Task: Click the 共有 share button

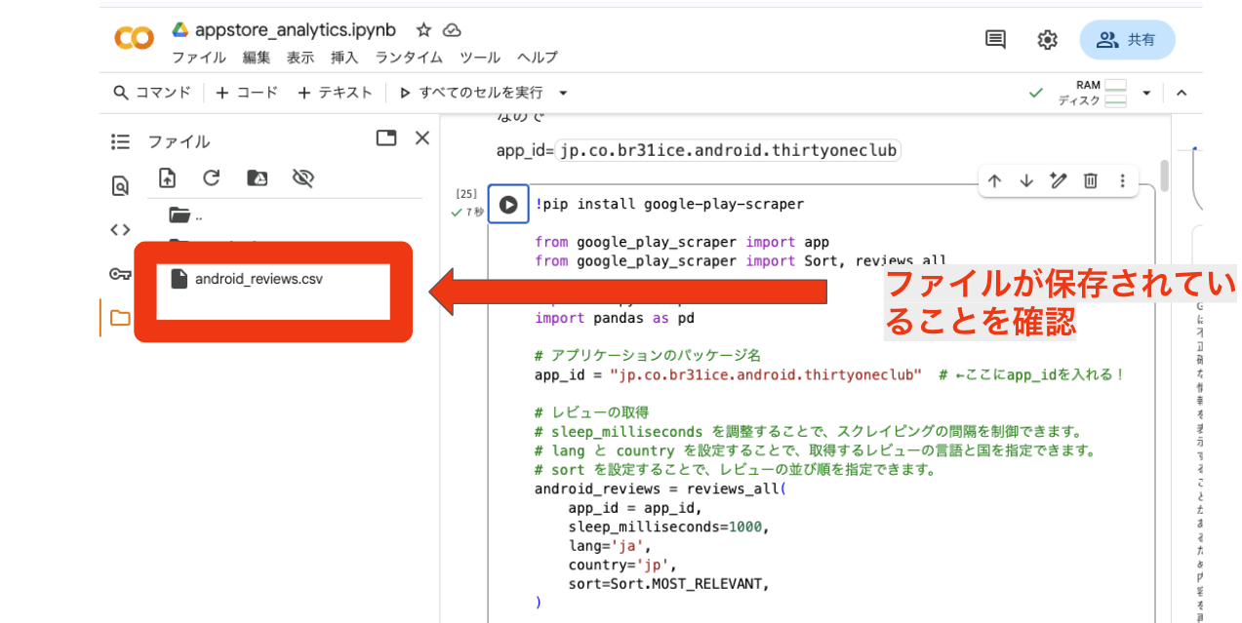Action: coord(1127,39)
